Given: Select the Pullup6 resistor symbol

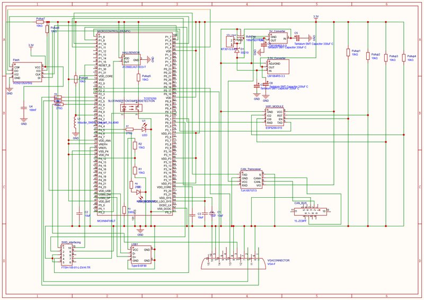Looking at the screenshot, I should 76,80.
